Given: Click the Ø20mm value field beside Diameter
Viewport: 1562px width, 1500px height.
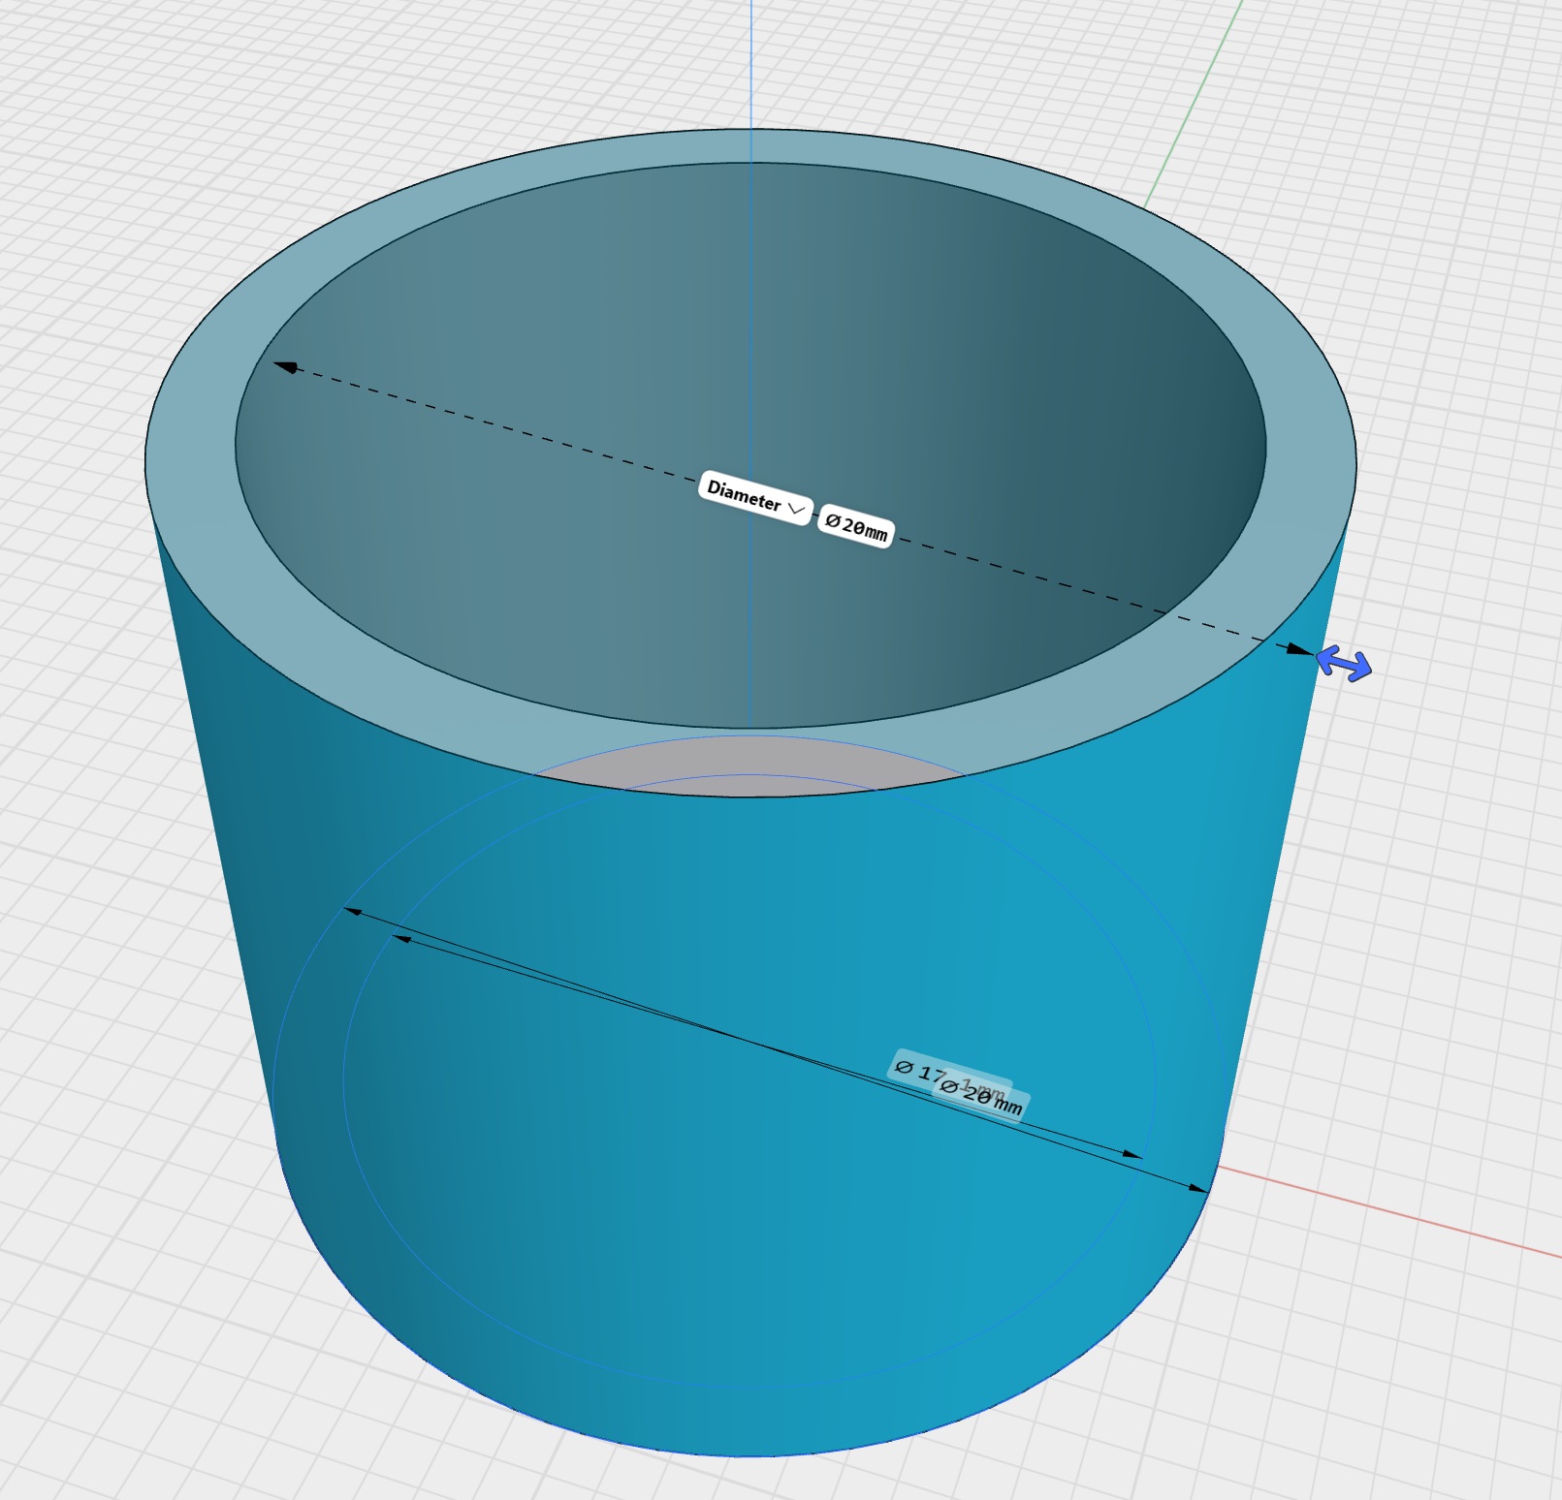Looking at the screenshot, I should (856, 526).
